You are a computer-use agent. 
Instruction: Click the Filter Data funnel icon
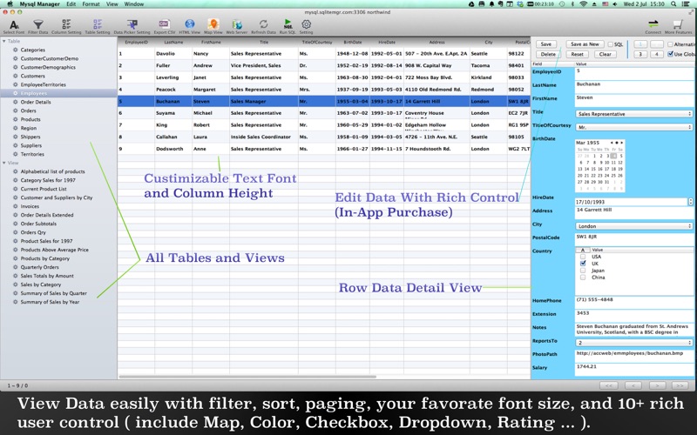(x=38, y=24)
